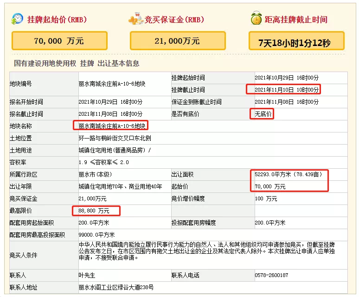
Task: Click the 挂牌截止时间 label
Action: [188, 90]
